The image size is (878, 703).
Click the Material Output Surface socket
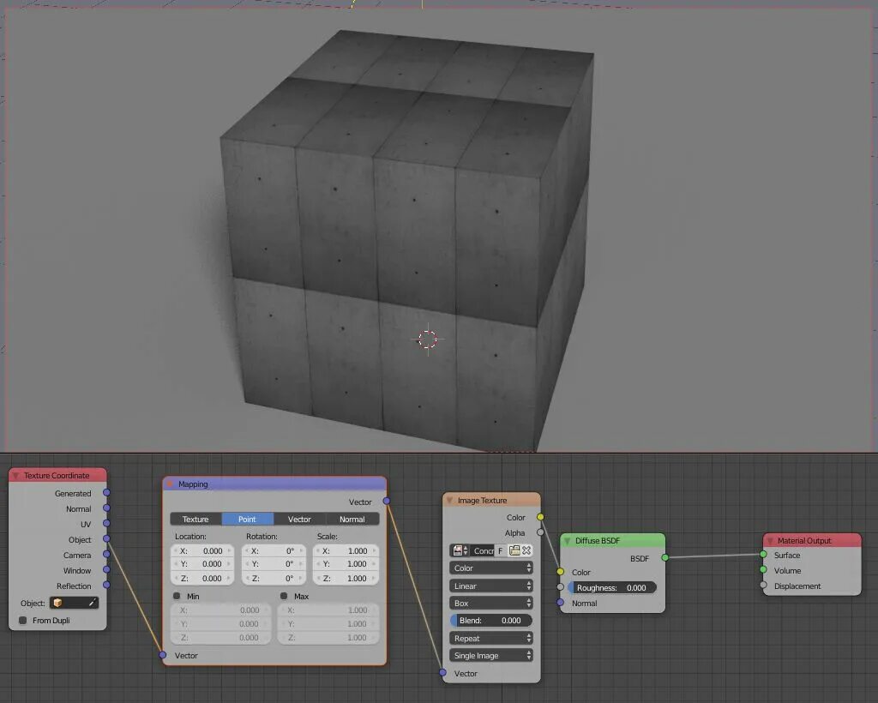[x=763, y=555]
